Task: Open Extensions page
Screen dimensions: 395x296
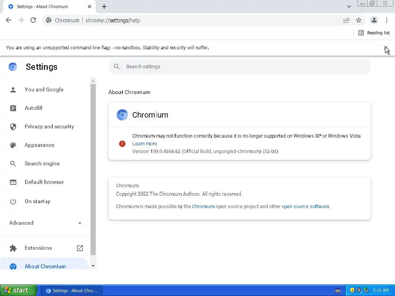Action: 45,248
